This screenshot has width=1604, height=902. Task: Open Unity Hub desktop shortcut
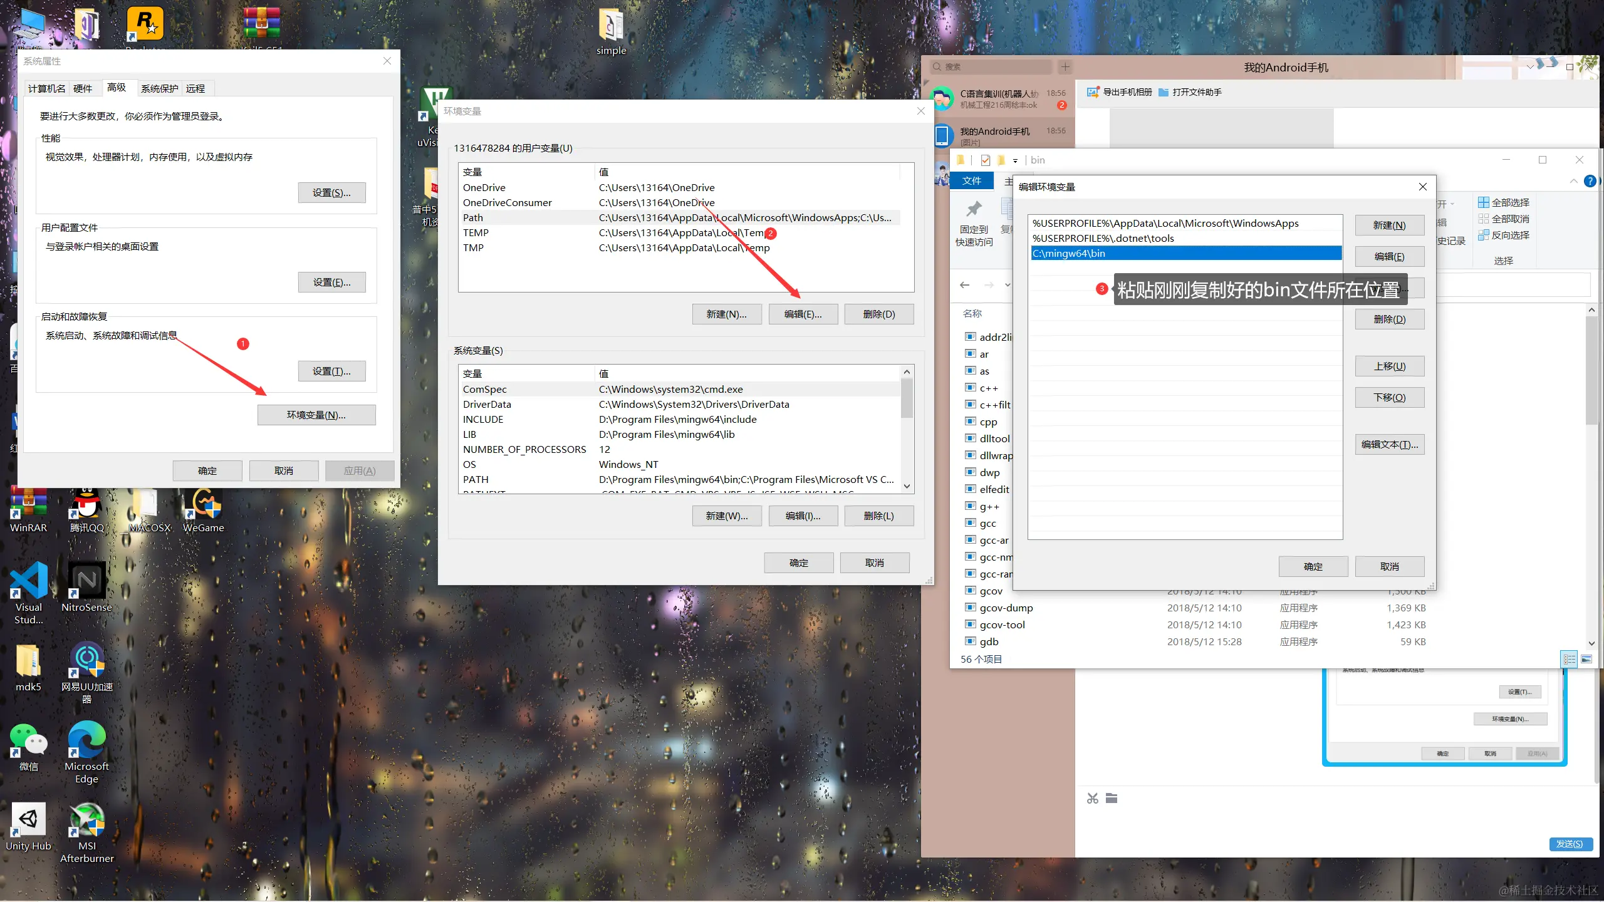pos(29,819)
